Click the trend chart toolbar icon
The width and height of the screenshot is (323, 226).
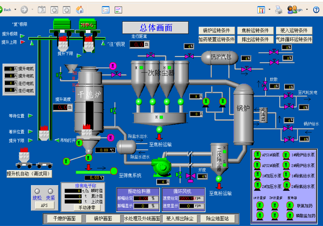point(105,9)
